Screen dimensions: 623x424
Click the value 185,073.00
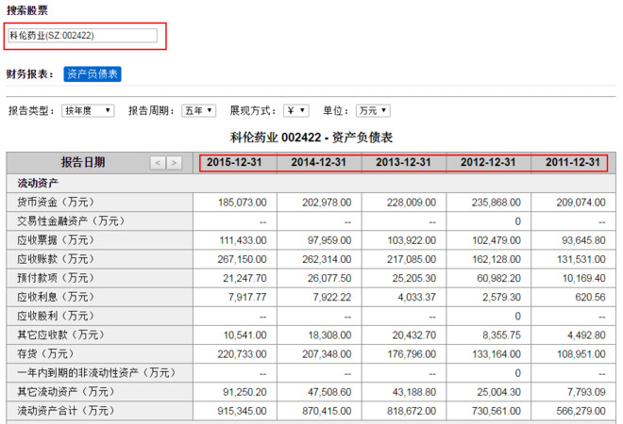243,203
